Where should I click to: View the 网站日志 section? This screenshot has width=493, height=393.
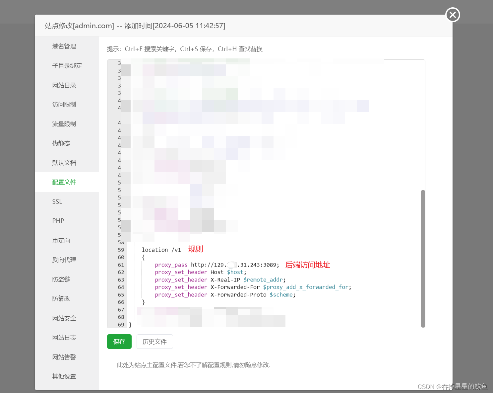(64, 337)
